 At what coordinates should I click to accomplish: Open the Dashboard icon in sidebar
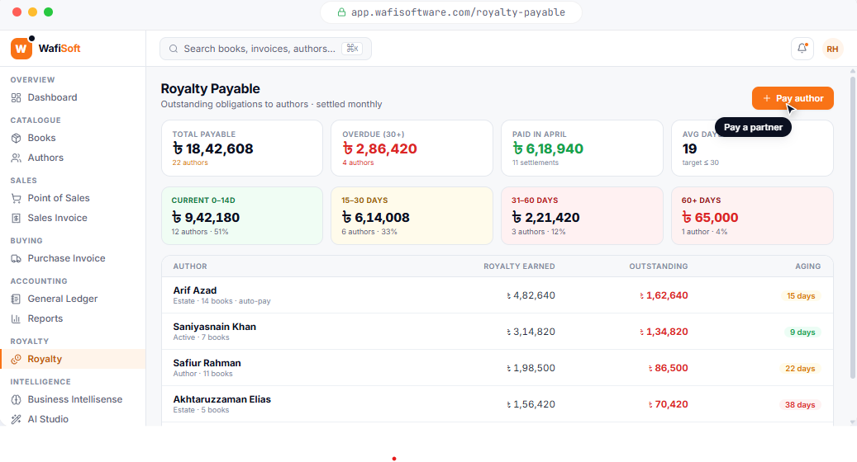coord(16,97)
